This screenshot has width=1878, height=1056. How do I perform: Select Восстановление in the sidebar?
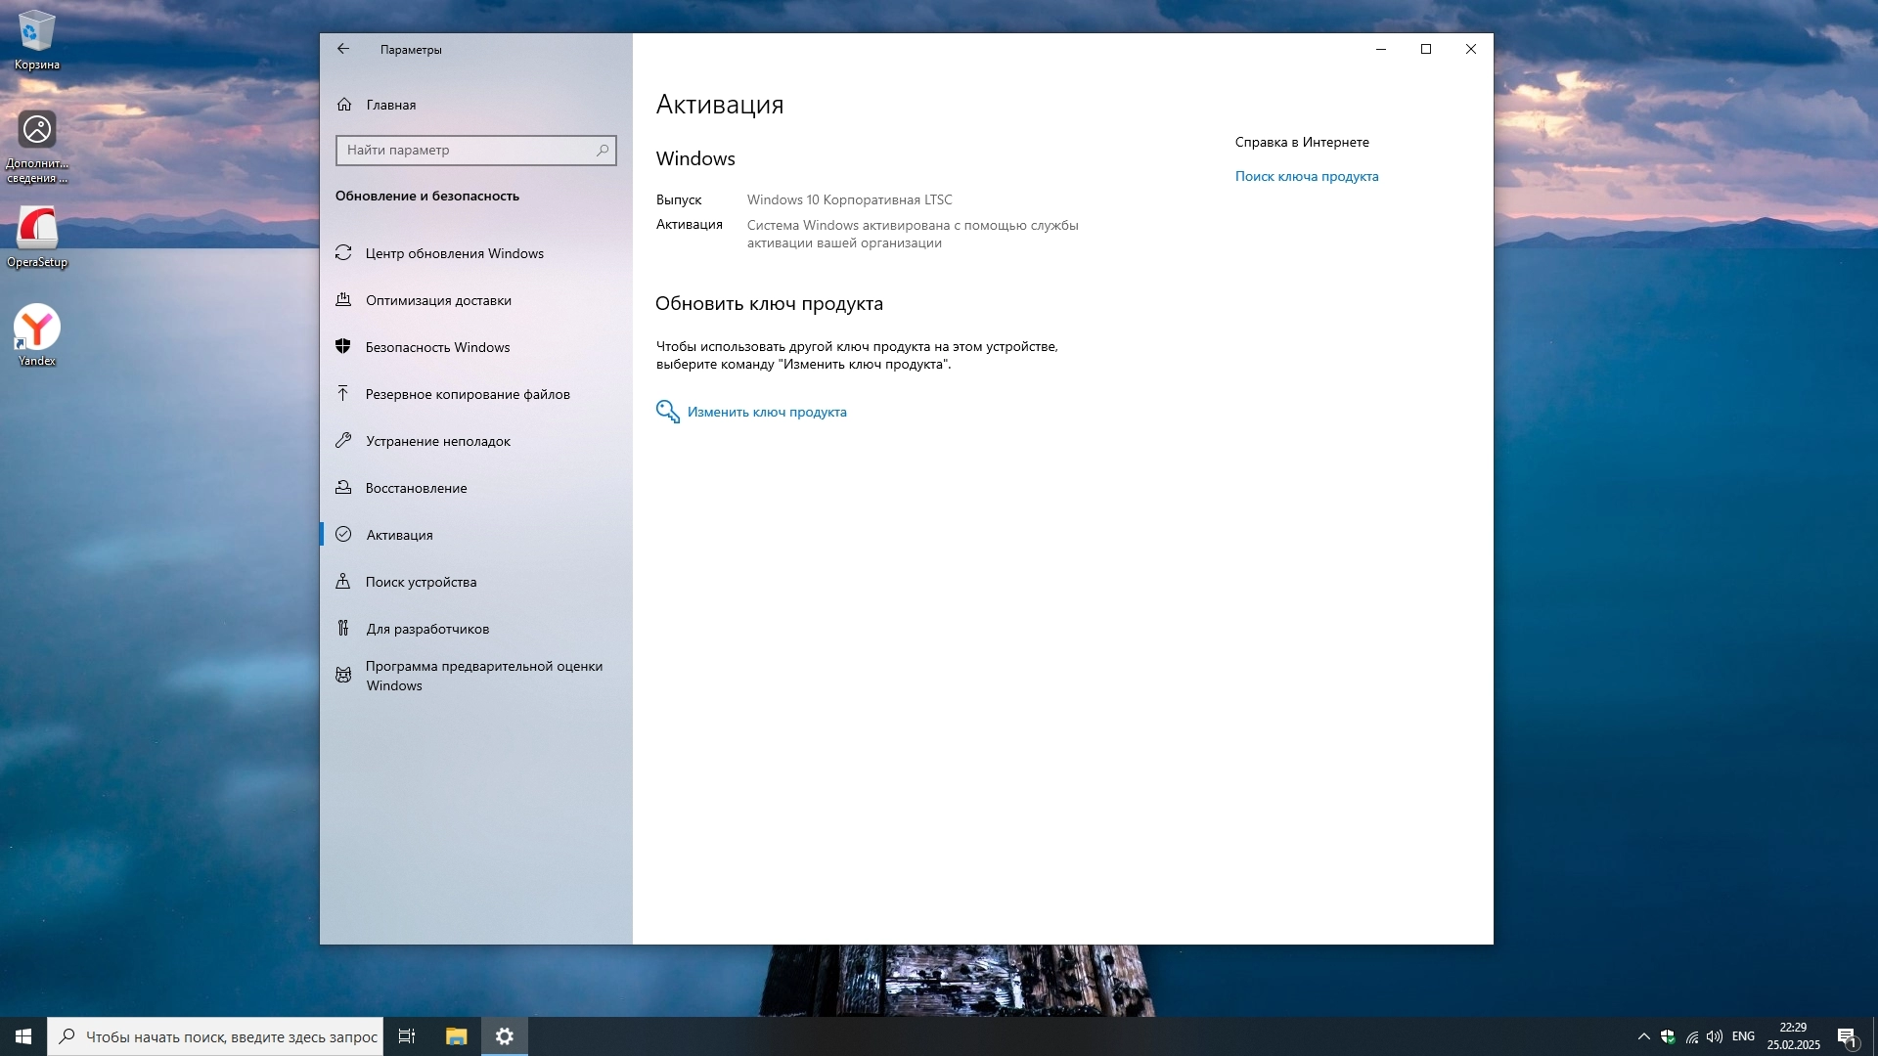[x=416, y=488]
